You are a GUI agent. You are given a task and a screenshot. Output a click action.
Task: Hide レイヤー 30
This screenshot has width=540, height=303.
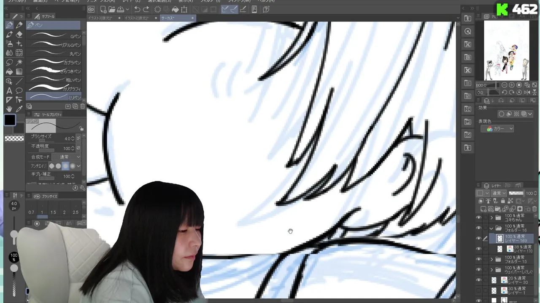[478, 280]
